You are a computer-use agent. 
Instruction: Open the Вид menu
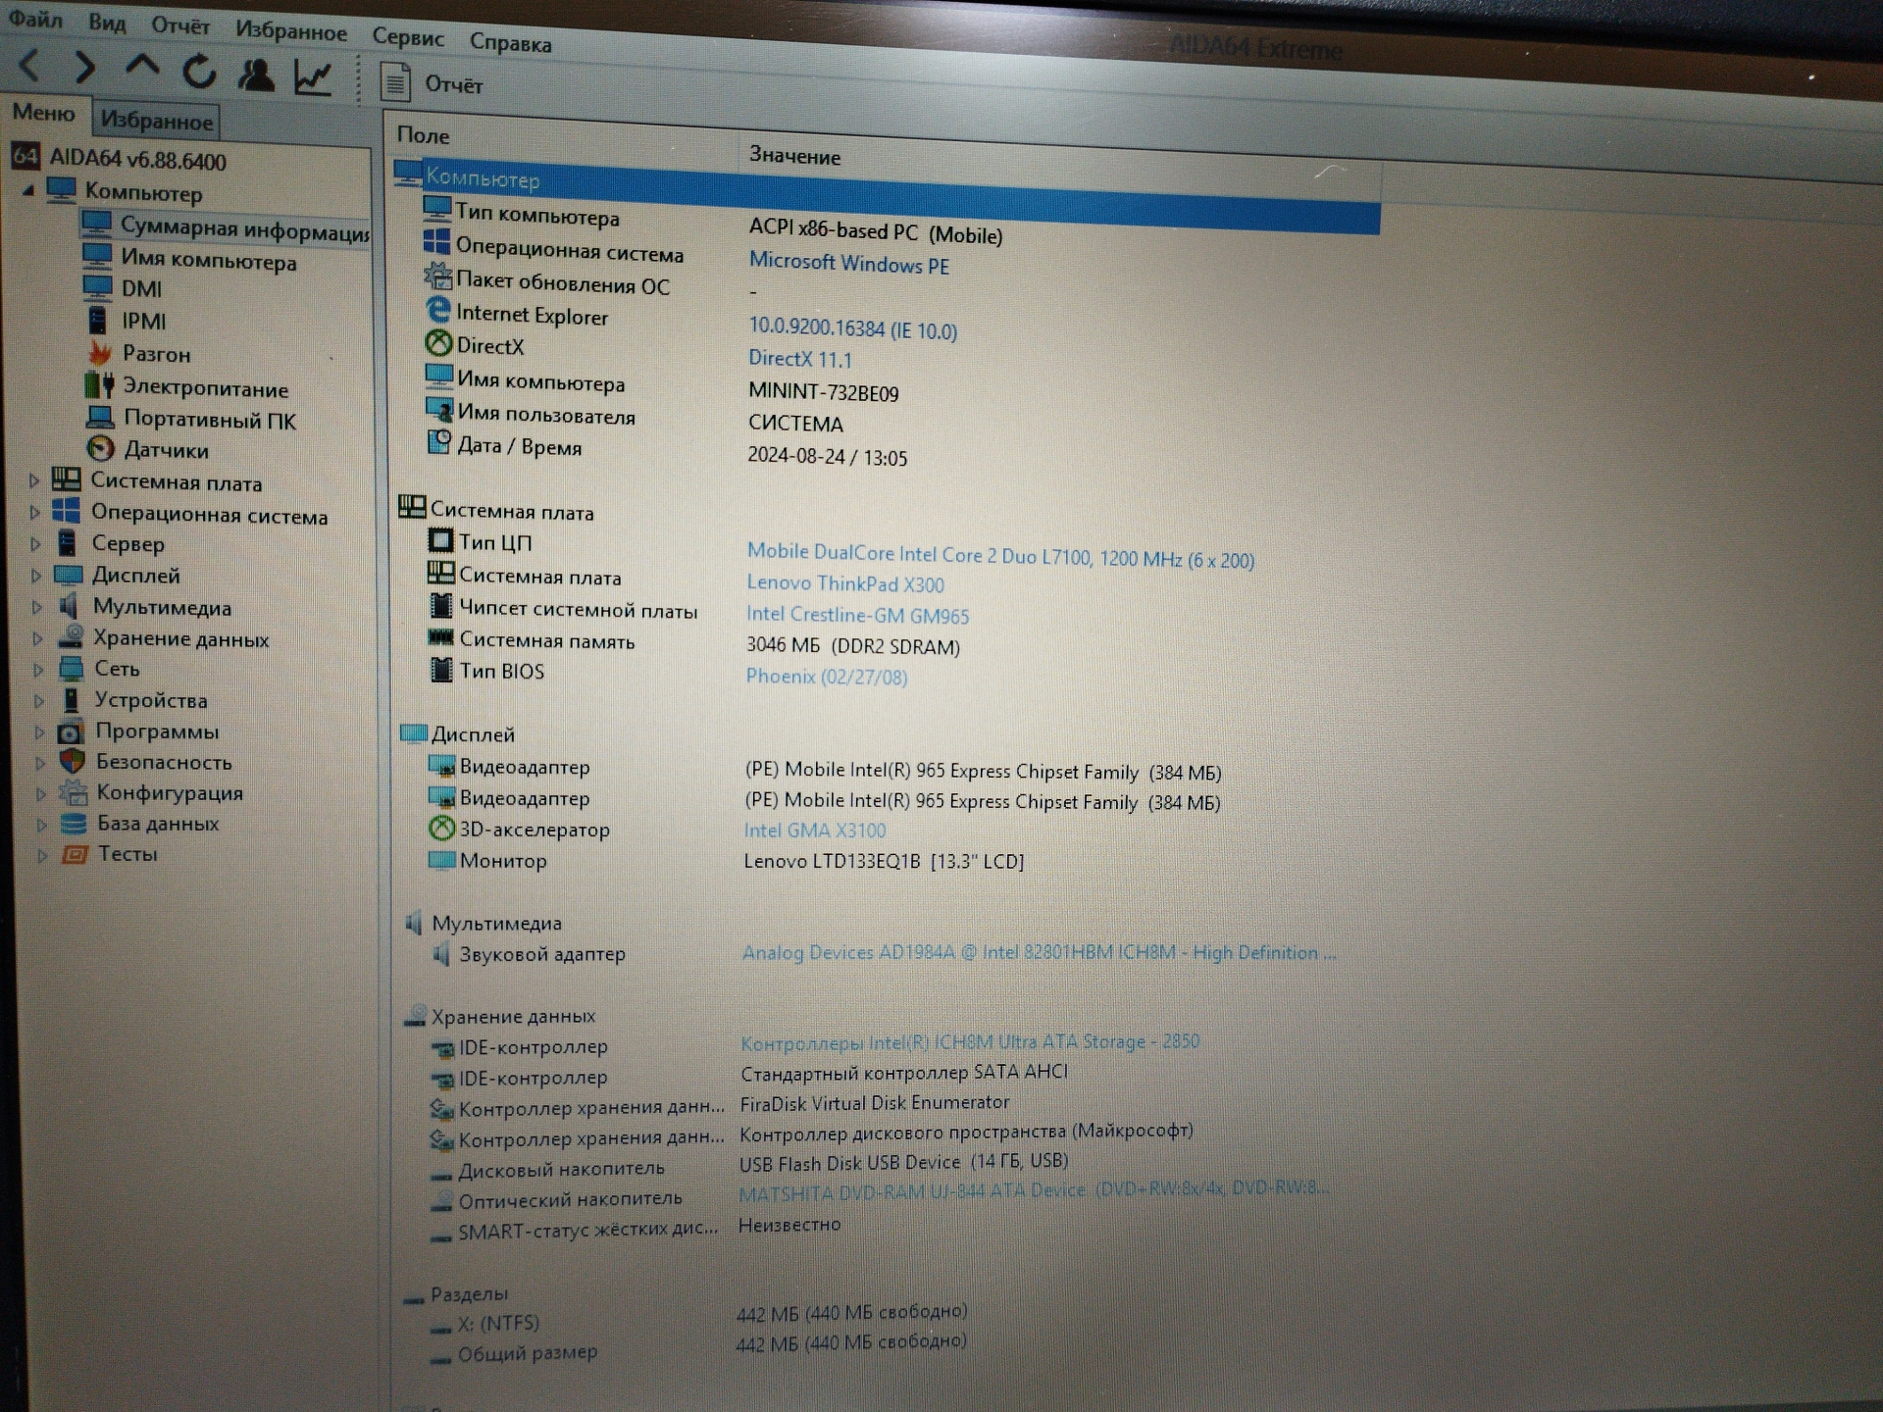[x=107, y=23]
